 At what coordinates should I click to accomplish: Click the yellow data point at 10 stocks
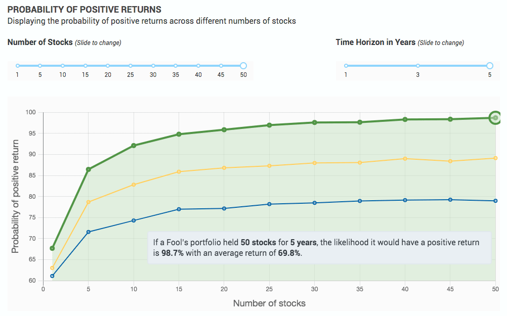[x=133, y=185]
